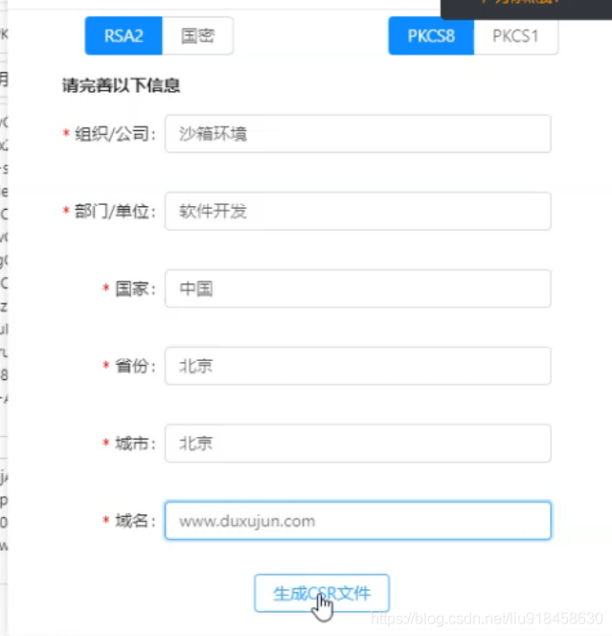
Task: Switch to 国密 encryption option
Action: 197,36
